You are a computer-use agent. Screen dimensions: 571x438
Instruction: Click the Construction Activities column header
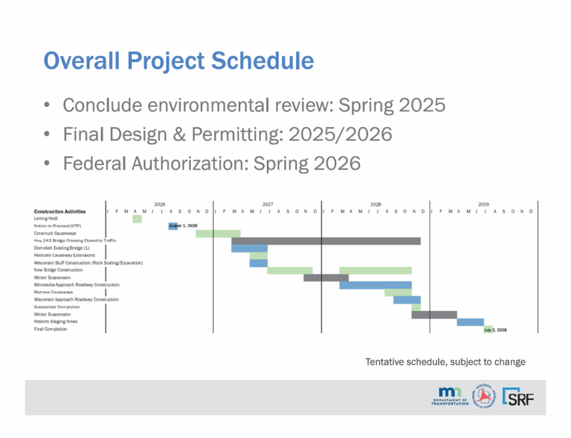click(x=65, y=211)
